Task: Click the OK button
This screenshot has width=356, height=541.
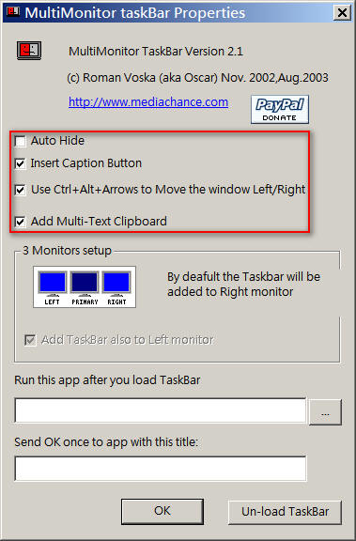Action: (x=163, y=511)
